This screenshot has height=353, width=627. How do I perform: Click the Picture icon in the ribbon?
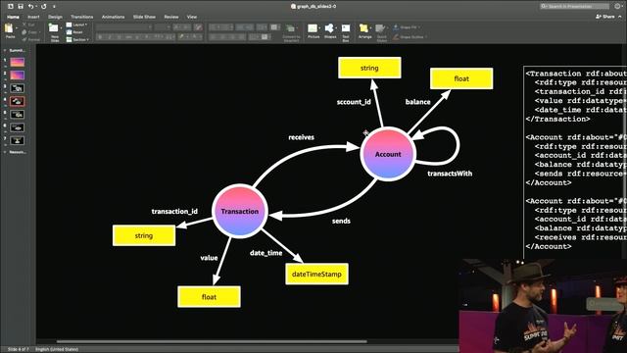[x=313, y=28]
